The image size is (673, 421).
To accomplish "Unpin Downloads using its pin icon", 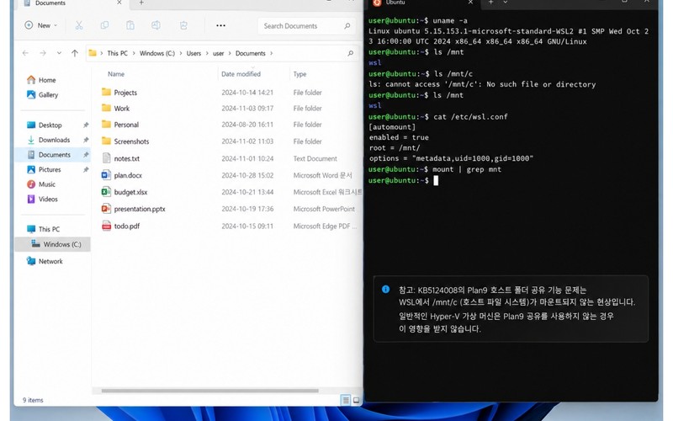I will pos(86,140).
